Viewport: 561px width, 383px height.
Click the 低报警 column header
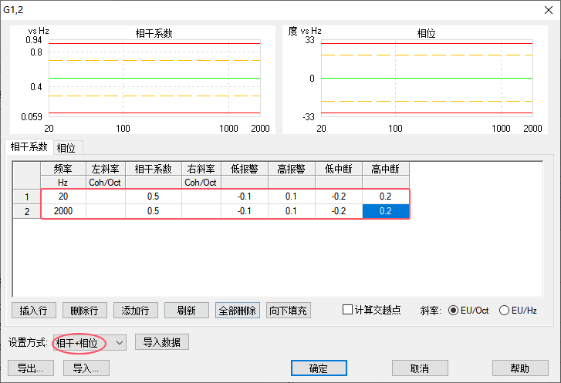[245, 169]
